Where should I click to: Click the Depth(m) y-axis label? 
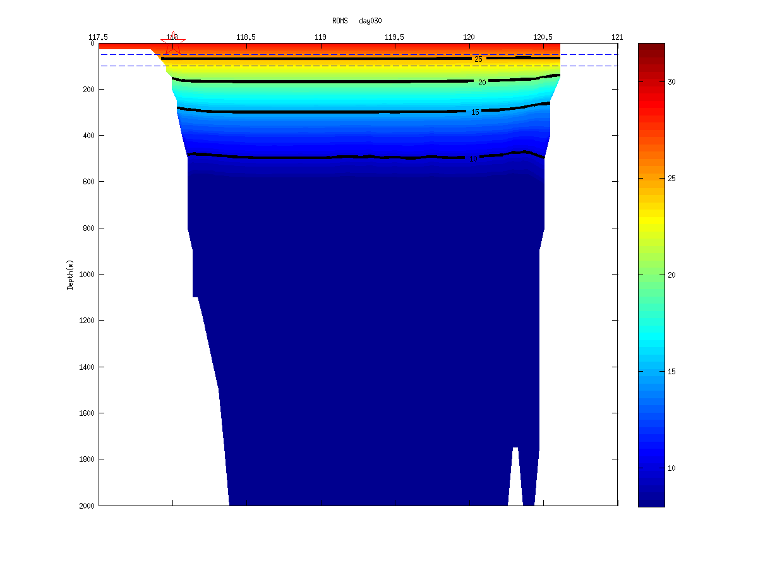(x=70, y=275)
